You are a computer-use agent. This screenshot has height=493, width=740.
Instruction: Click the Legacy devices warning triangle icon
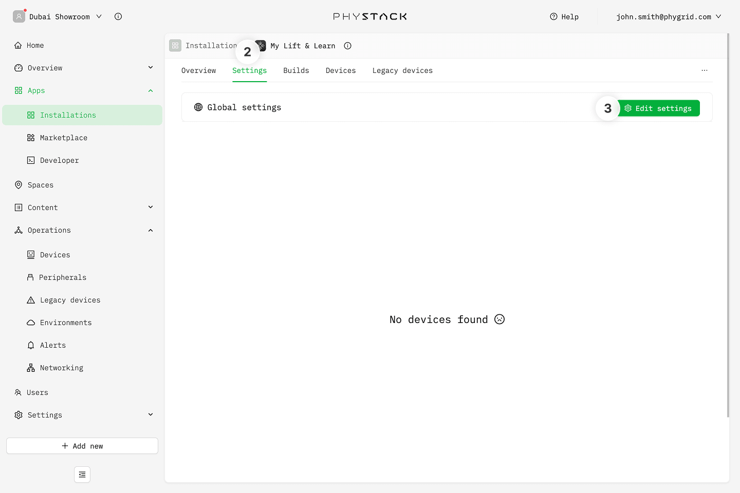pos(31,300)
